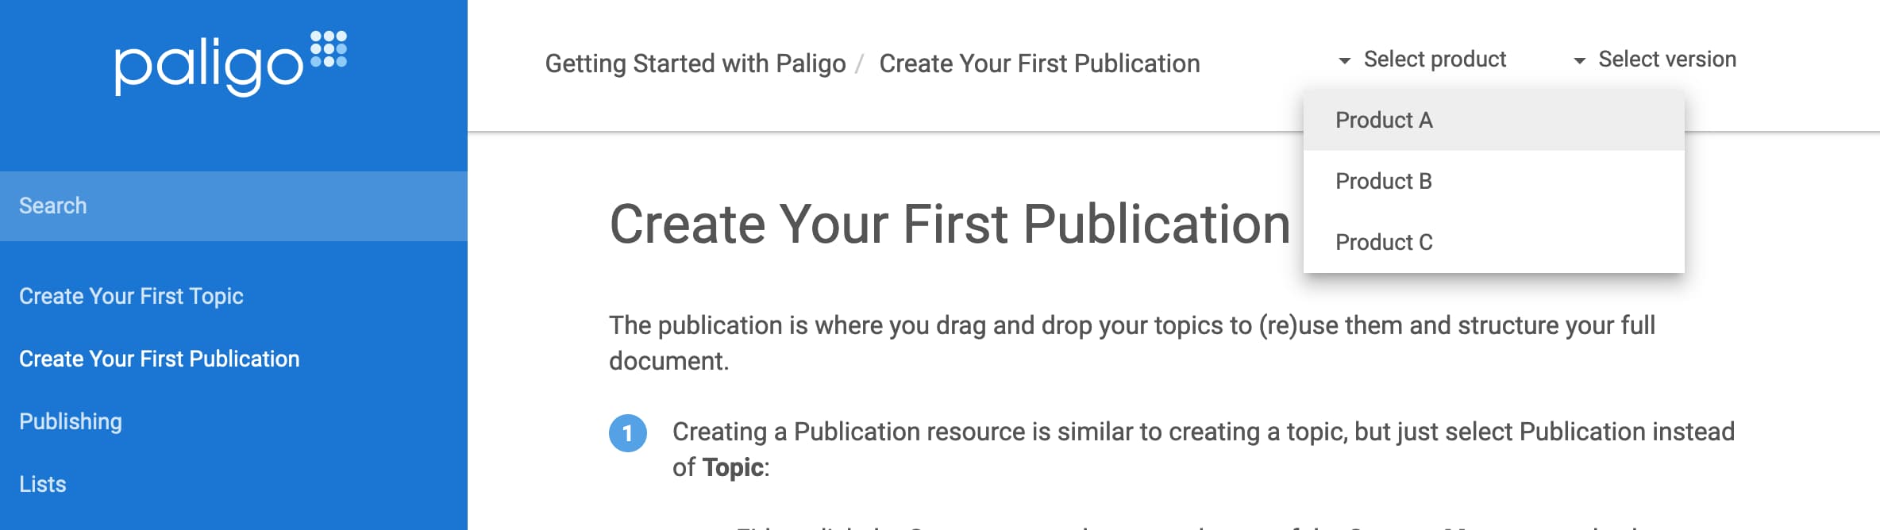Open Create Your First Publication sidebar link

point(159,359)
